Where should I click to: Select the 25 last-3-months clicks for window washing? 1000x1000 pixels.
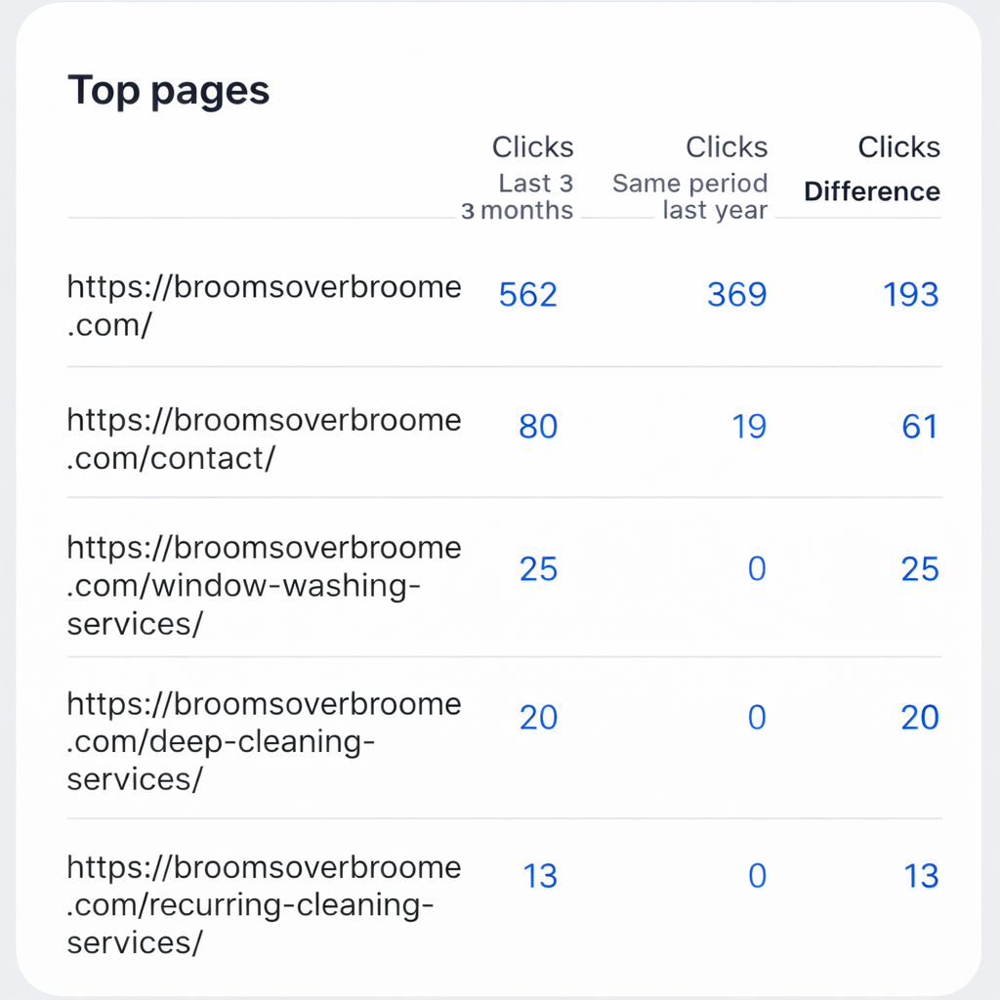coord(538,569)
